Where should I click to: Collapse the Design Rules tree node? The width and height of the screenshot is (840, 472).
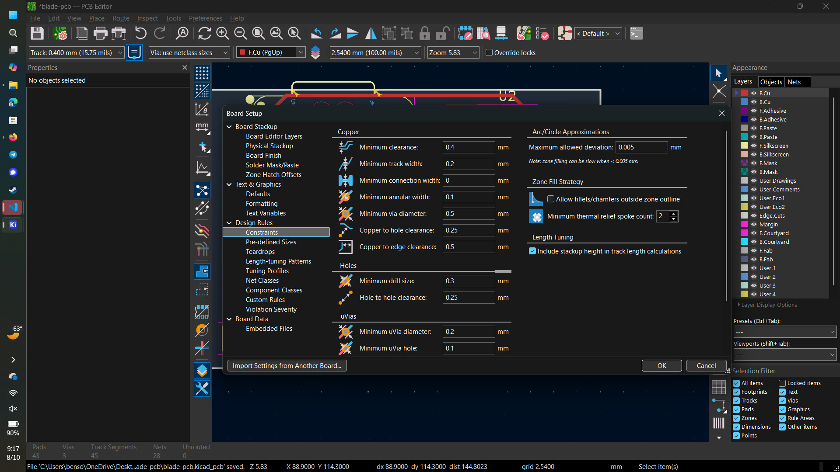(229, 223)
